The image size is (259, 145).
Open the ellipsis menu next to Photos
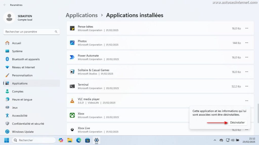point(247,43)
